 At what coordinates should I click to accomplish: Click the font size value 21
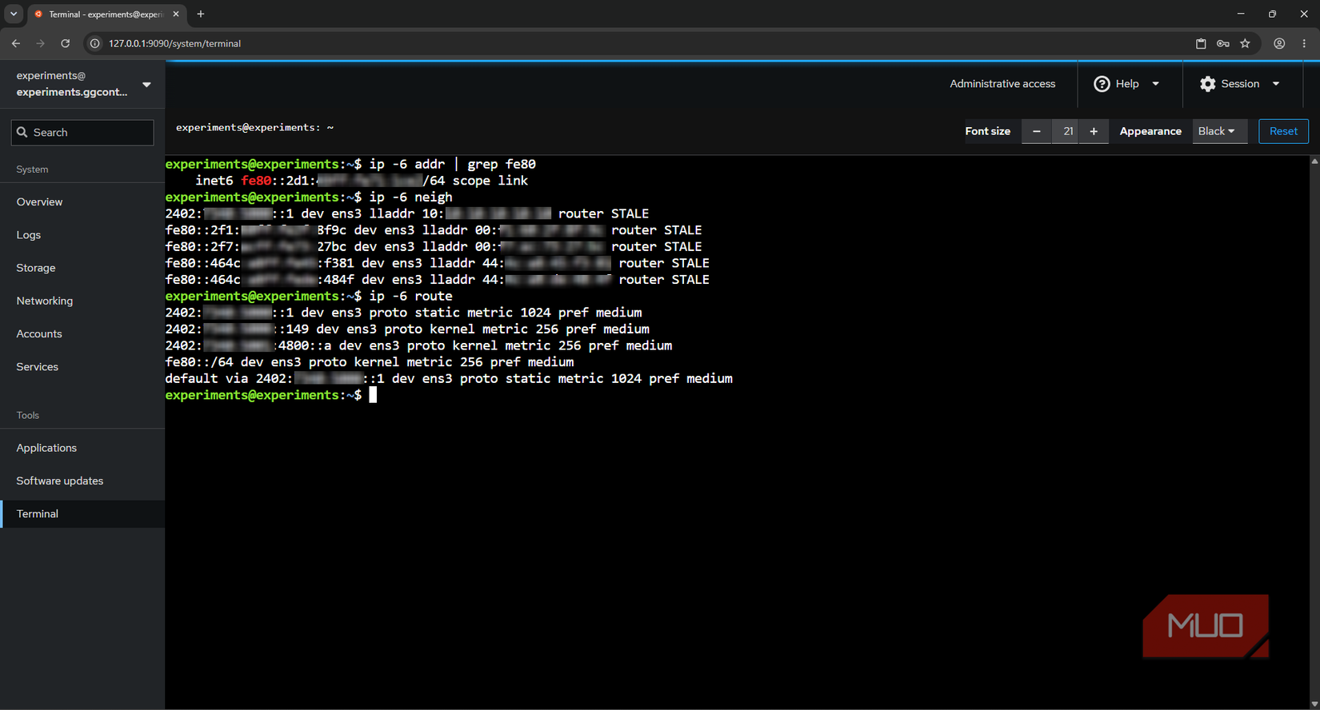pos(1068,131)
